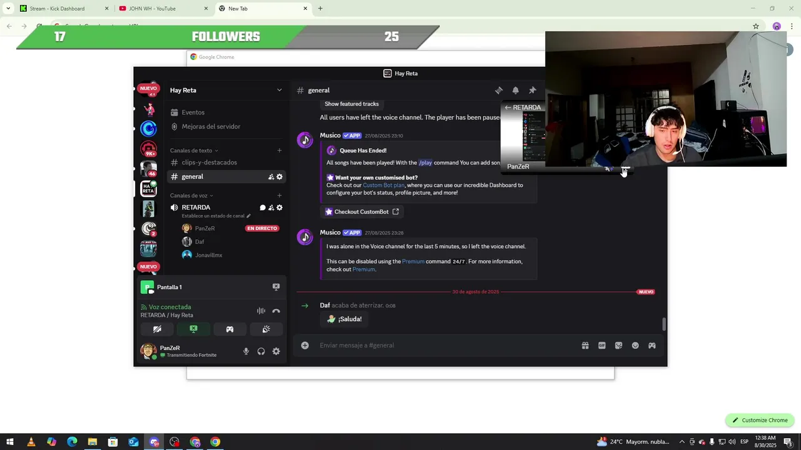Image resolution: width=801 pixels, height=450 pixels.
Task: Edit channel status pencil under RETARDA
Action: [x=248, y=216]
